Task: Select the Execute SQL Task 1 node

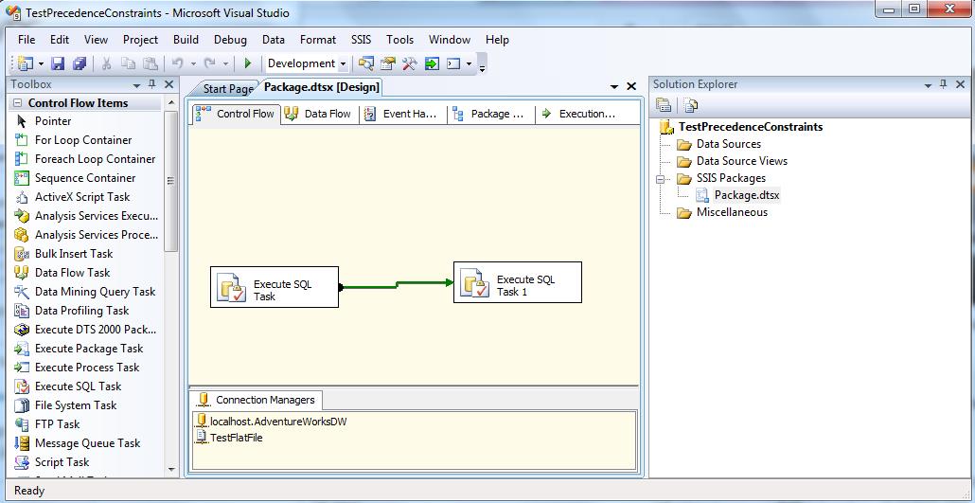Action: click(517, 283)
